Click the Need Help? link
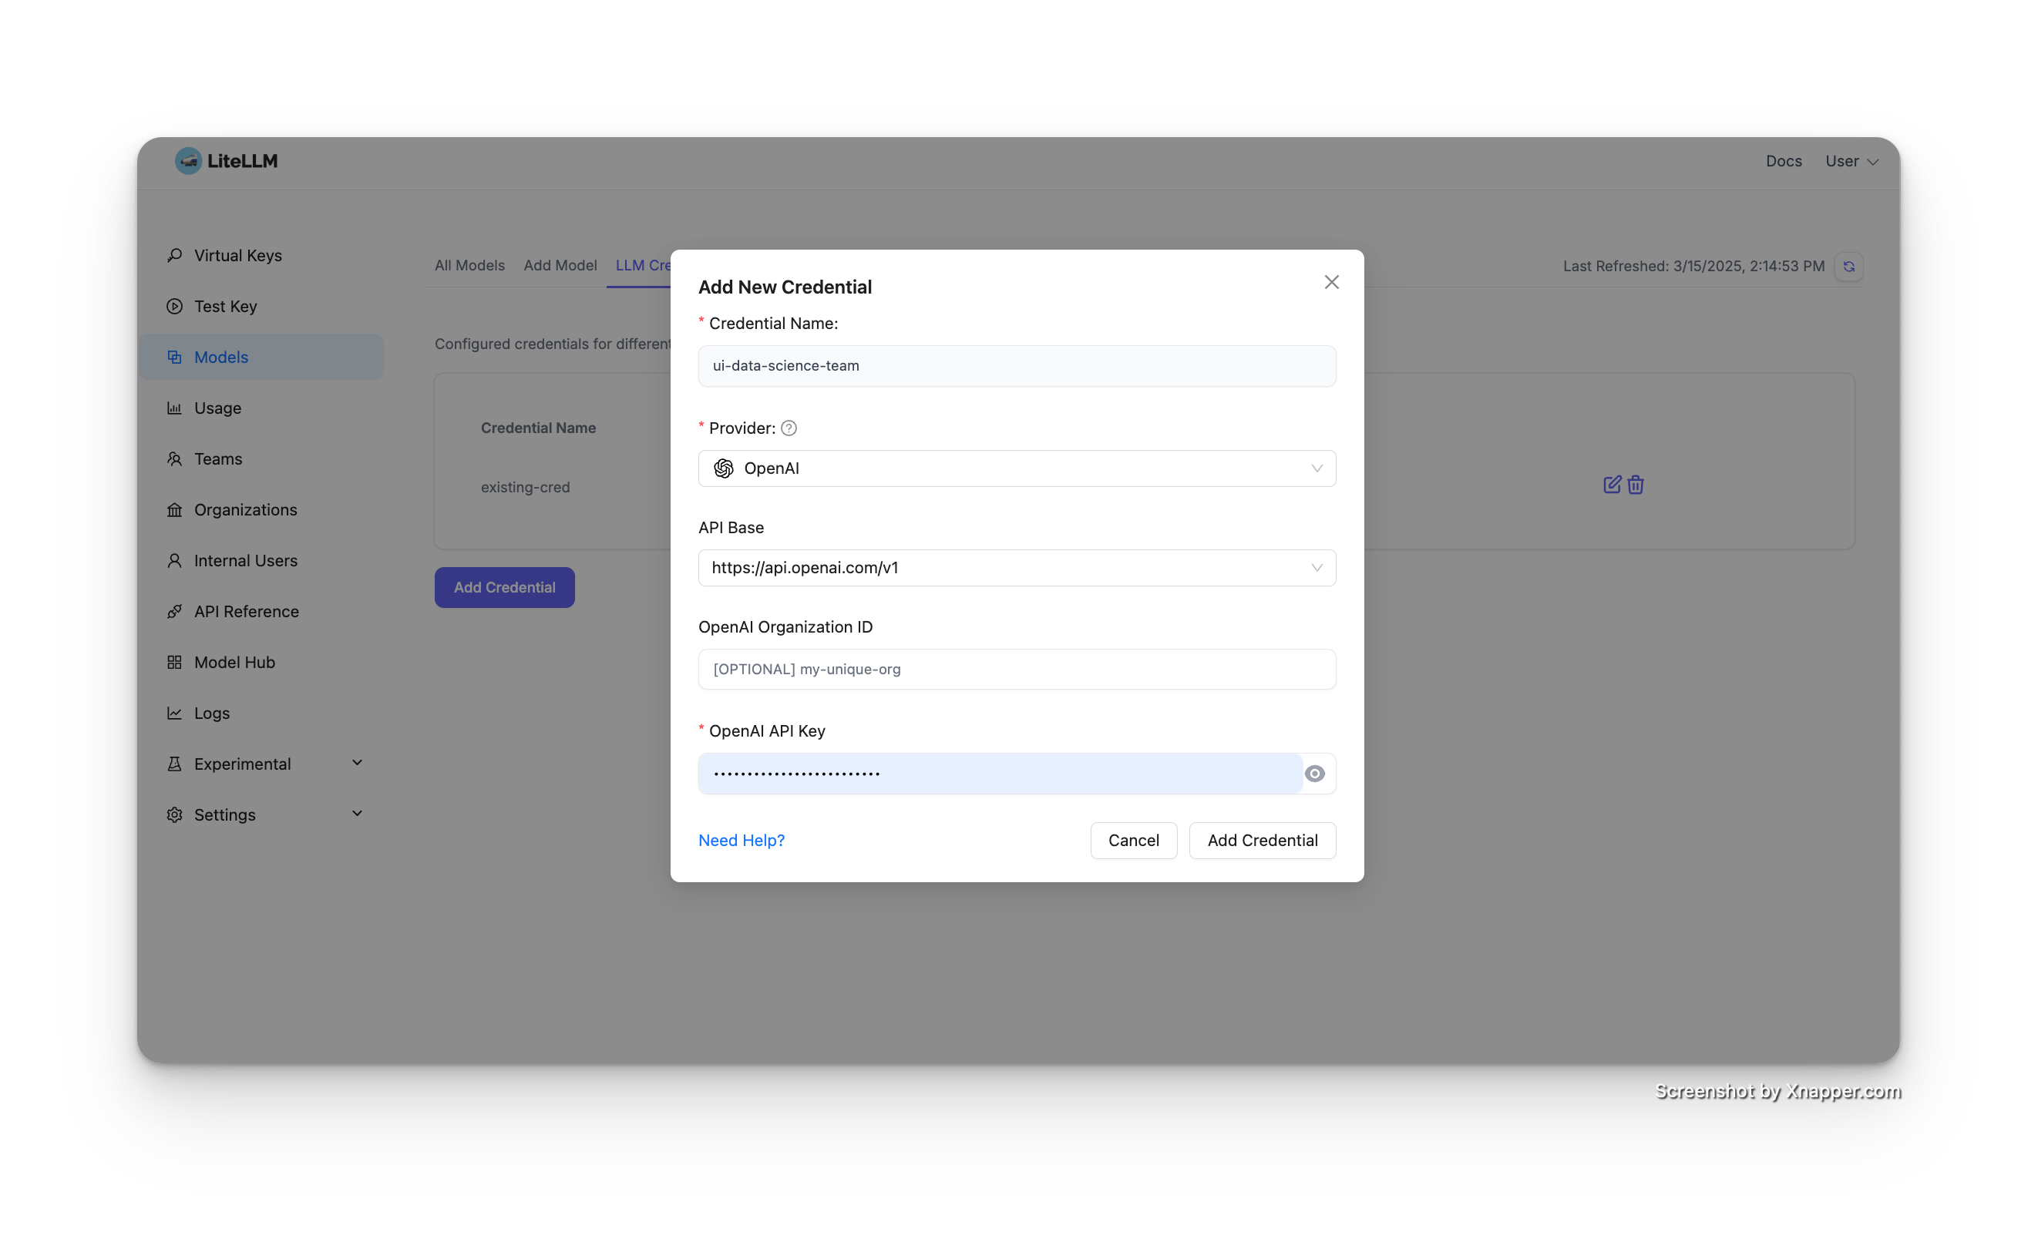The width and height of the screenshot is (2038, 1239). [741, 840]
